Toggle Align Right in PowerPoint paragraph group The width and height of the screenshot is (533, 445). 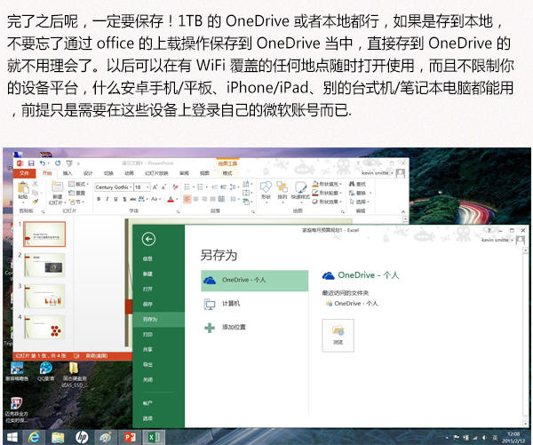click(x=204, y=199)
